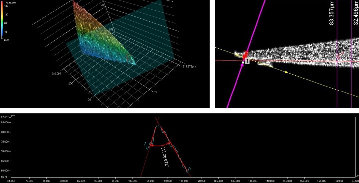Click the 32.496µm measurement label
This screenshot has height=183, width=359.
[355, 13]
